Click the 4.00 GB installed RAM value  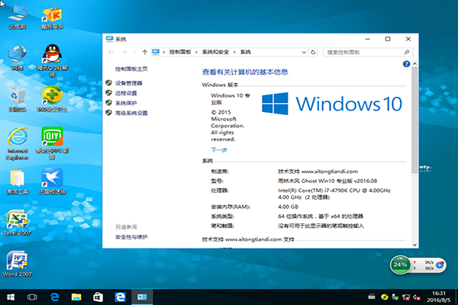tap(288, 207)
